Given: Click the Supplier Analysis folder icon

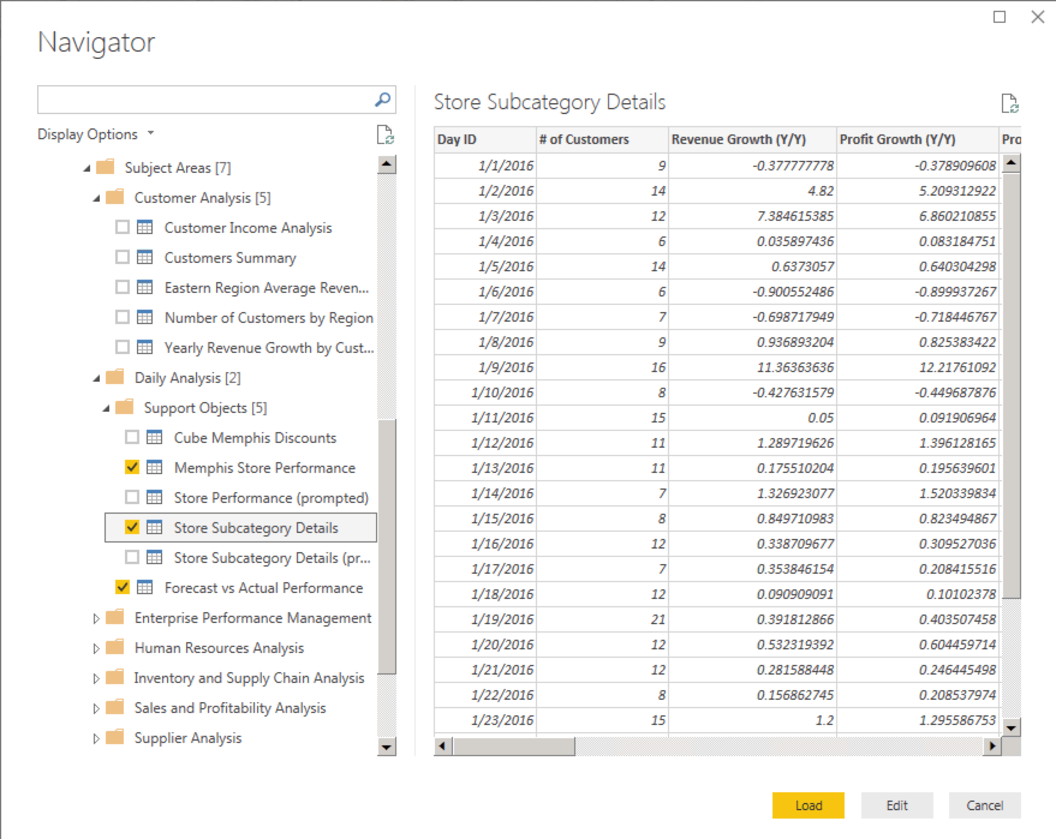Looking at the screenshot, I should pyautogui.click(x=115, y=738).
